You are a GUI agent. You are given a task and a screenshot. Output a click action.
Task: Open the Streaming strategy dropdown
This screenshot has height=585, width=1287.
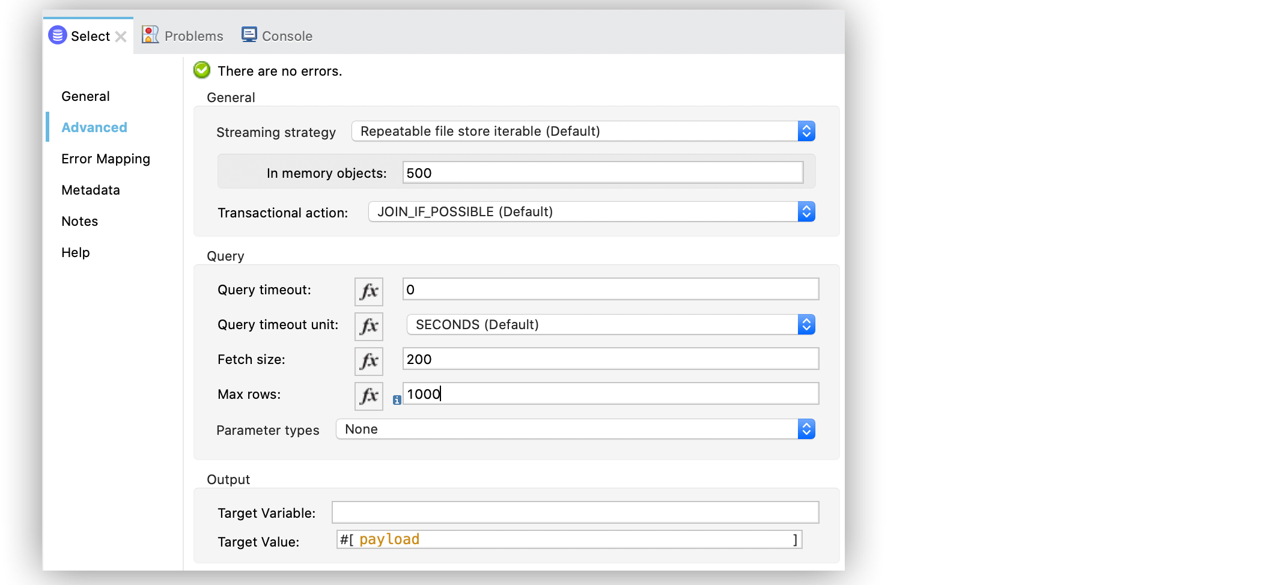[807, 131]
